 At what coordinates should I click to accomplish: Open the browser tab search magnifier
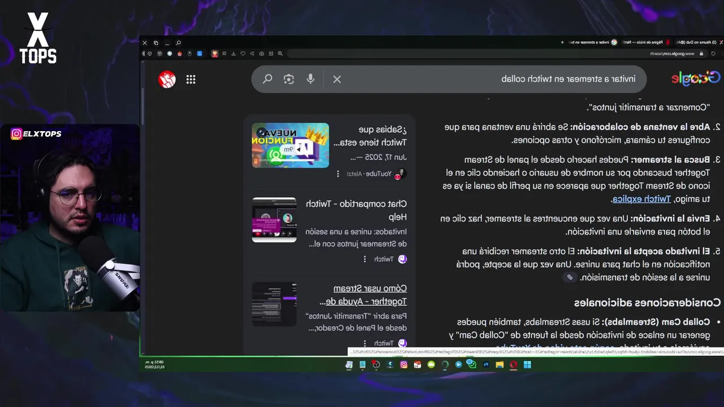[x=178, y=43]
